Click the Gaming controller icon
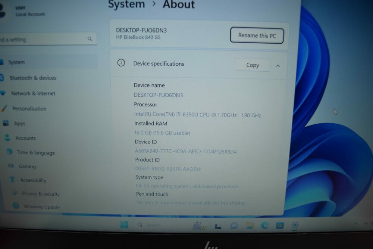 click(x=11, y=165)
